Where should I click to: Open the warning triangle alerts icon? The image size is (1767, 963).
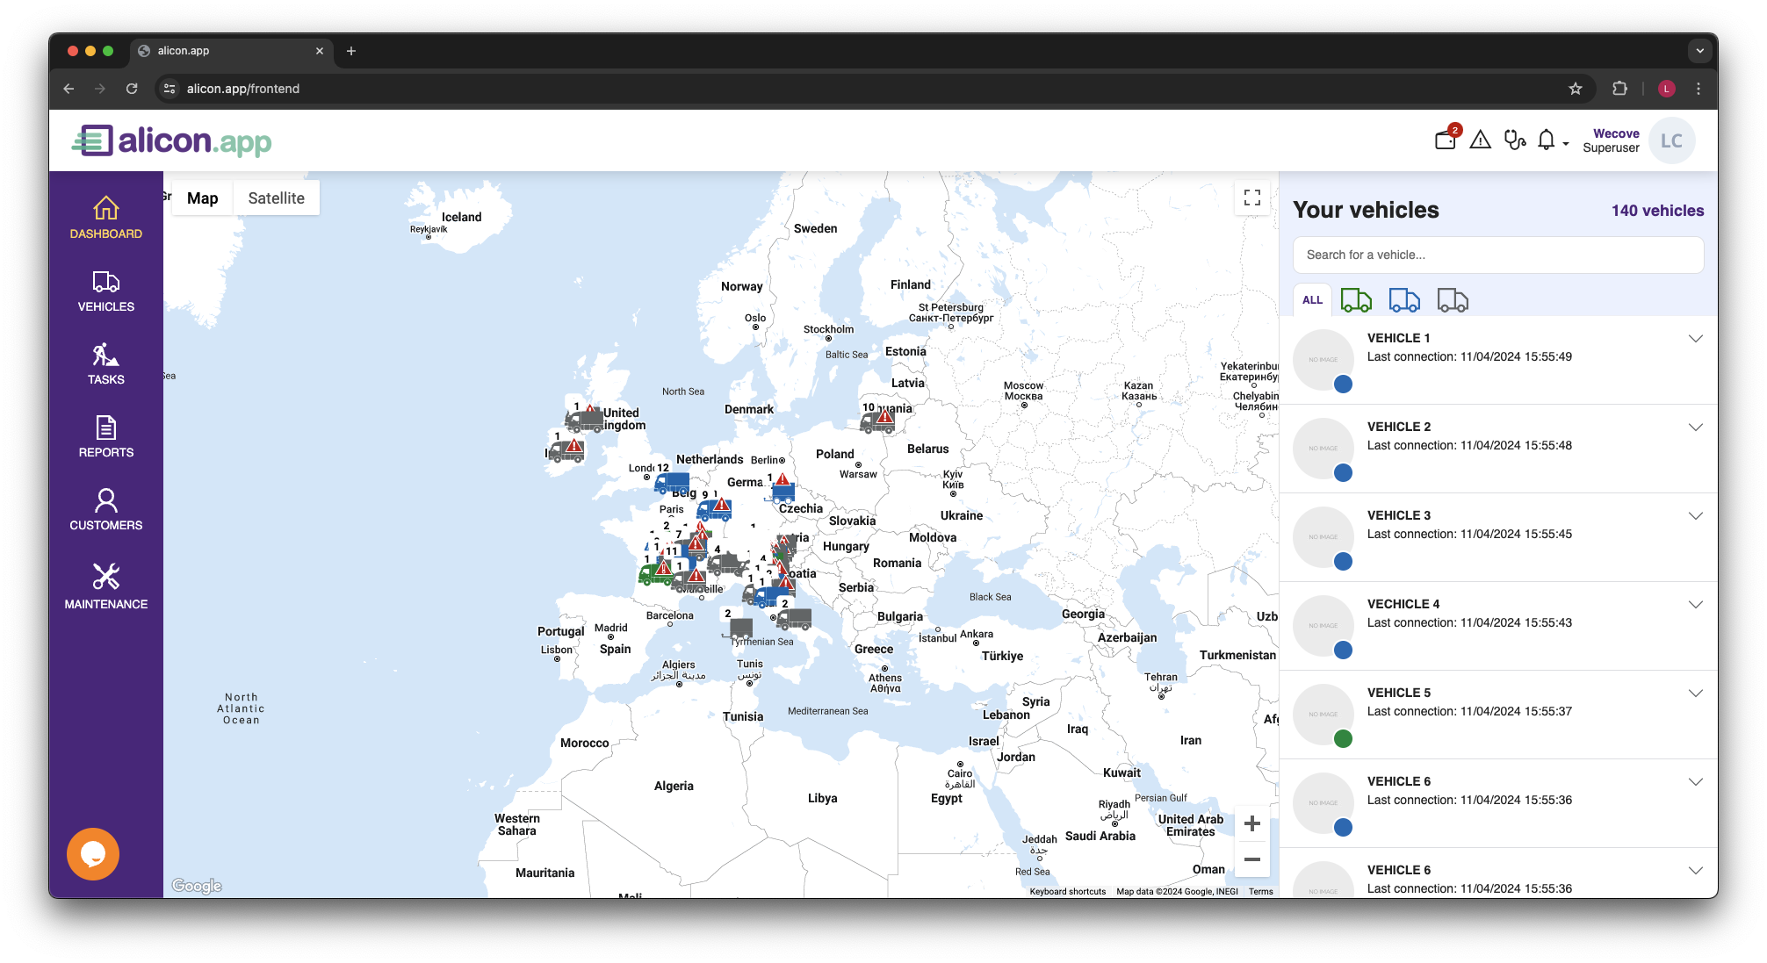[x=1481, y=140]
